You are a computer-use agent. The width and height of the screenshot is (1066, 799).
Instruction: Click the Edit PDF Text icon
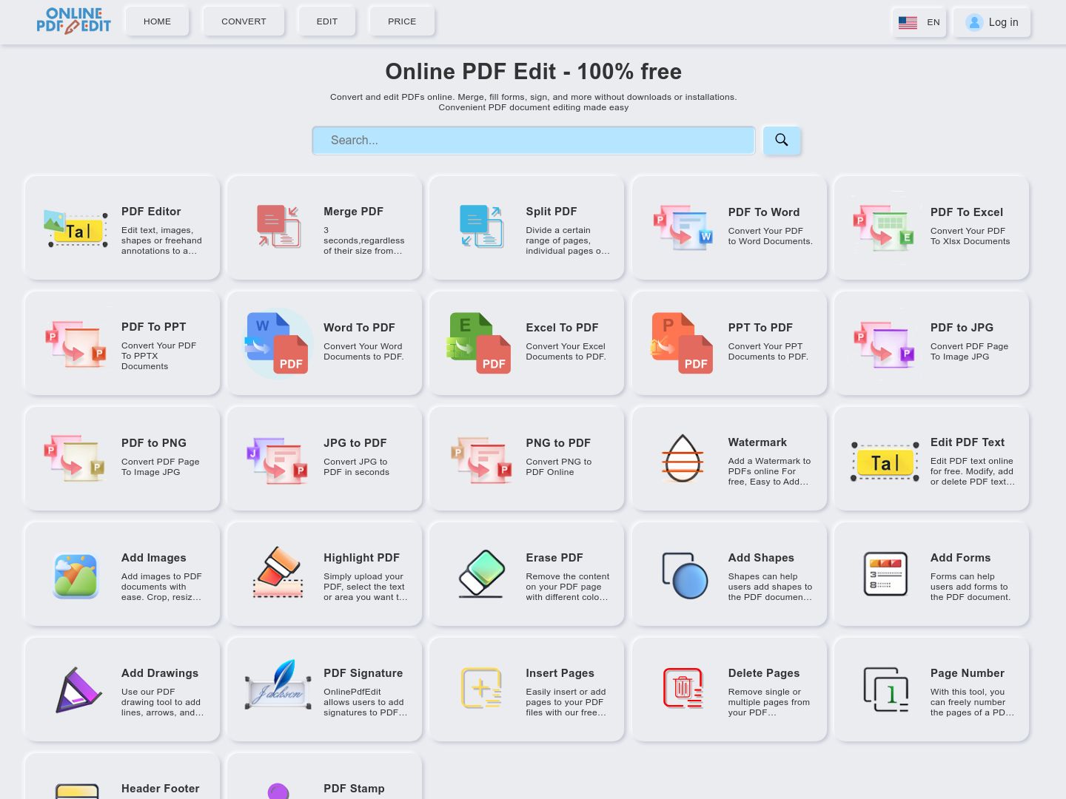point(885,462)
